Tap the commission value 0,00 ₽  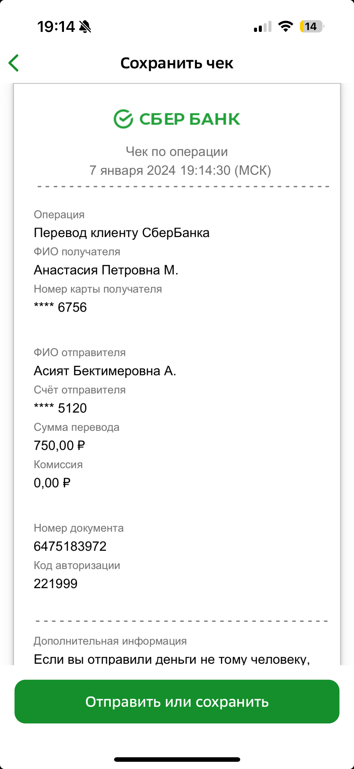pyautogui.click(x=52, y=483)
